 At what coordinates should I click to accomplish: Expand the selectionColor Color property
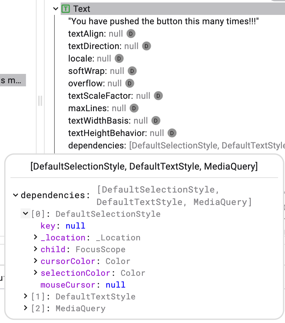point(35,273)
